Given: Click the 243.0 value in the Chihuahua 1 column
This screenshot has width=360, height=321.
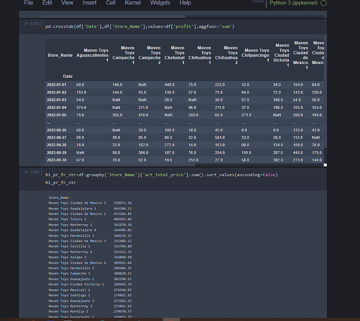Looking at the screenshot, I should coord(193,115).
